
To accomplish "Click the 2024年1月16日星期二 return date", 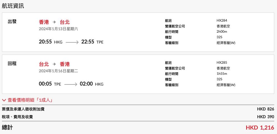I will pos(59,71).
